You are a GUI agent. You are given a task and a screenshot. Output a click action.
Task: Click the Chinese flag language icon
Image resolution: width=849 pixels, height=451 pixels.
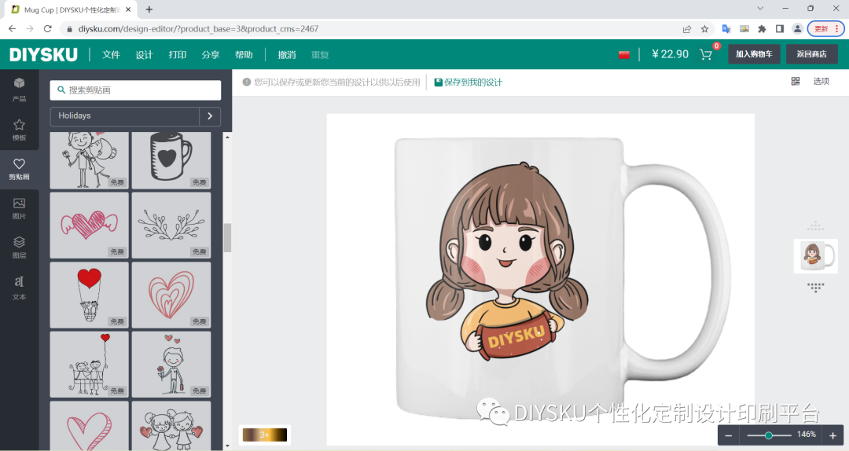pos(623,55)
